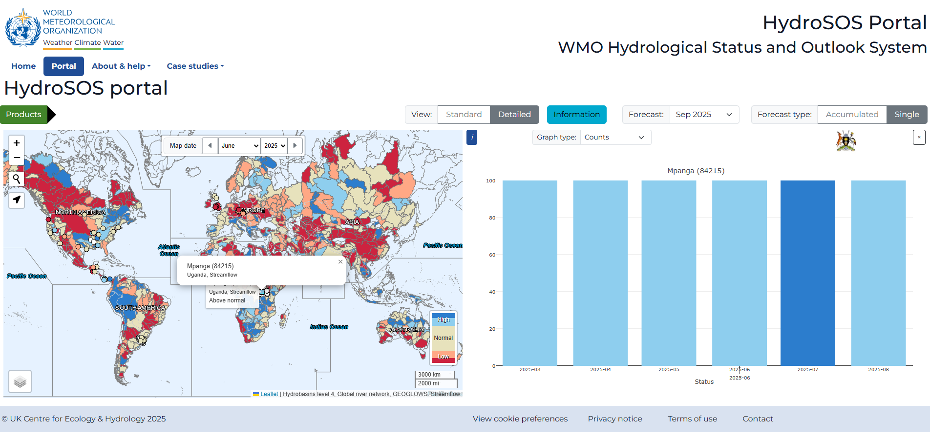This screenshot has width=930, height=439.
Task: Click the blue info icon beside graph
Action: 472,137
